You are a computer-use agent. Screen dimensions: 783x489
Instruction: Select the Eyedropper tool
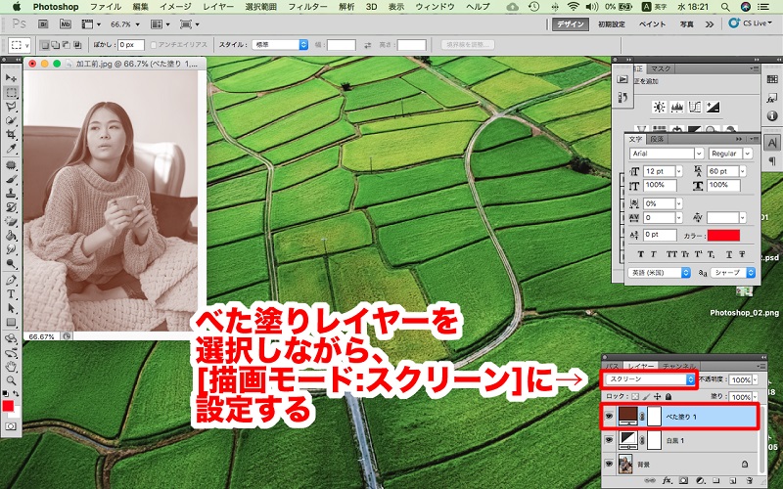(x=11, y=149)
